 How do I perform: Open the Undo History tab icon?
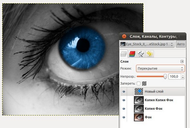149,54
